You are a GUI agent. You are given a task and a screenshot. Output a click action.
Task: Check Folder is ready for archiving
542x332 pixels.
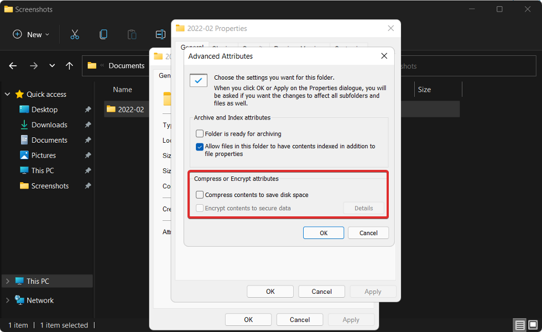coord(200,133)
